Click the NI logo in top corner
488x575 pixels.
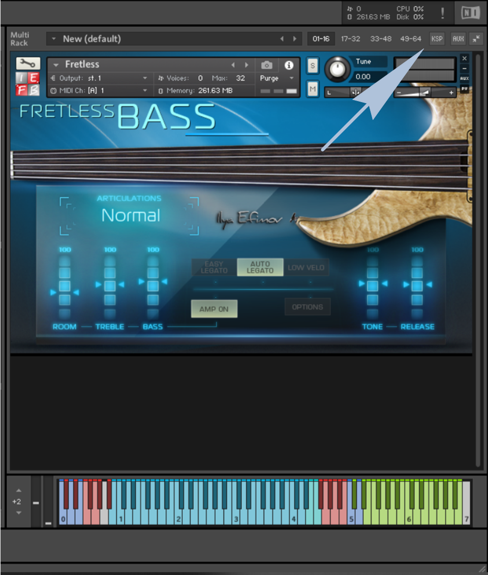tap(470, 13)
